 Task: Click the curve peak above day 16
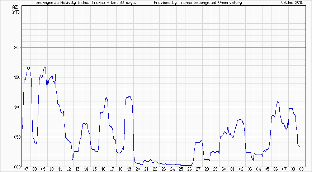(106, 98)
